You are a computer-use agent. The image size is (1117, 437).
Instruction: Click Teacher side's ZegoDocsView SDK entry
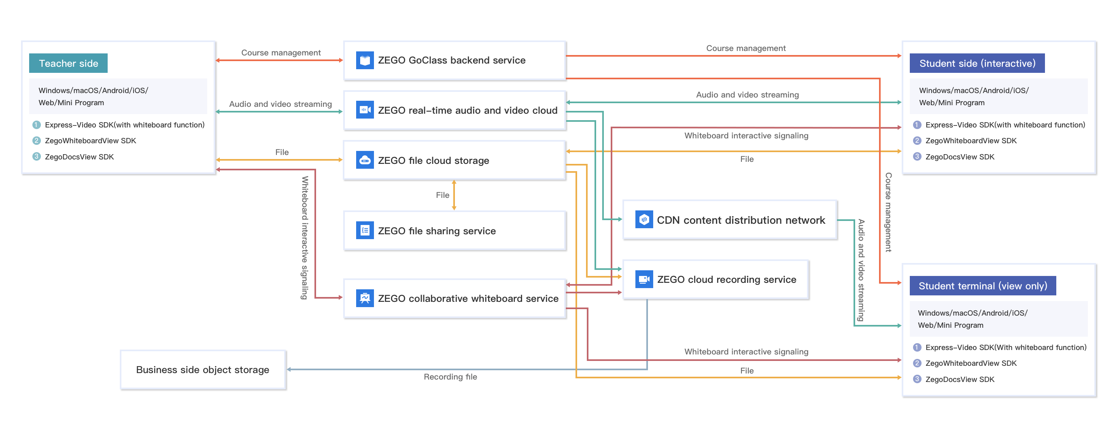point(79,157)
